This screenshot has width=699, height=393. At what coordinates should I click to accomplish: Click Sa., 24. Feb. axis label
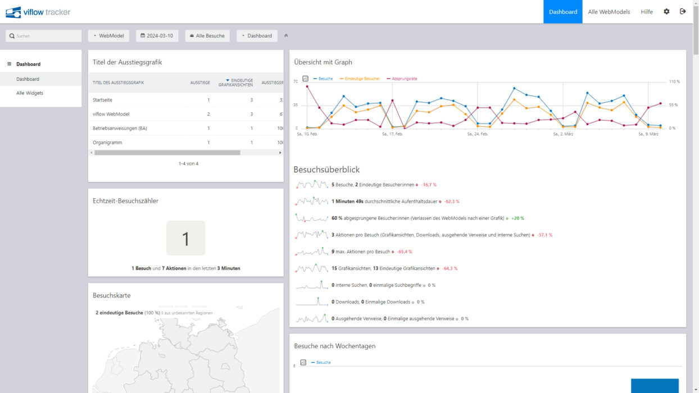click(478, 134)
